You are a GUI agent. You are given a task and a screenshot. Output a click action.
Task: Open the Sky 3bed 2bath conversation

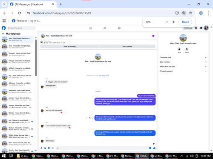point(17,77)
